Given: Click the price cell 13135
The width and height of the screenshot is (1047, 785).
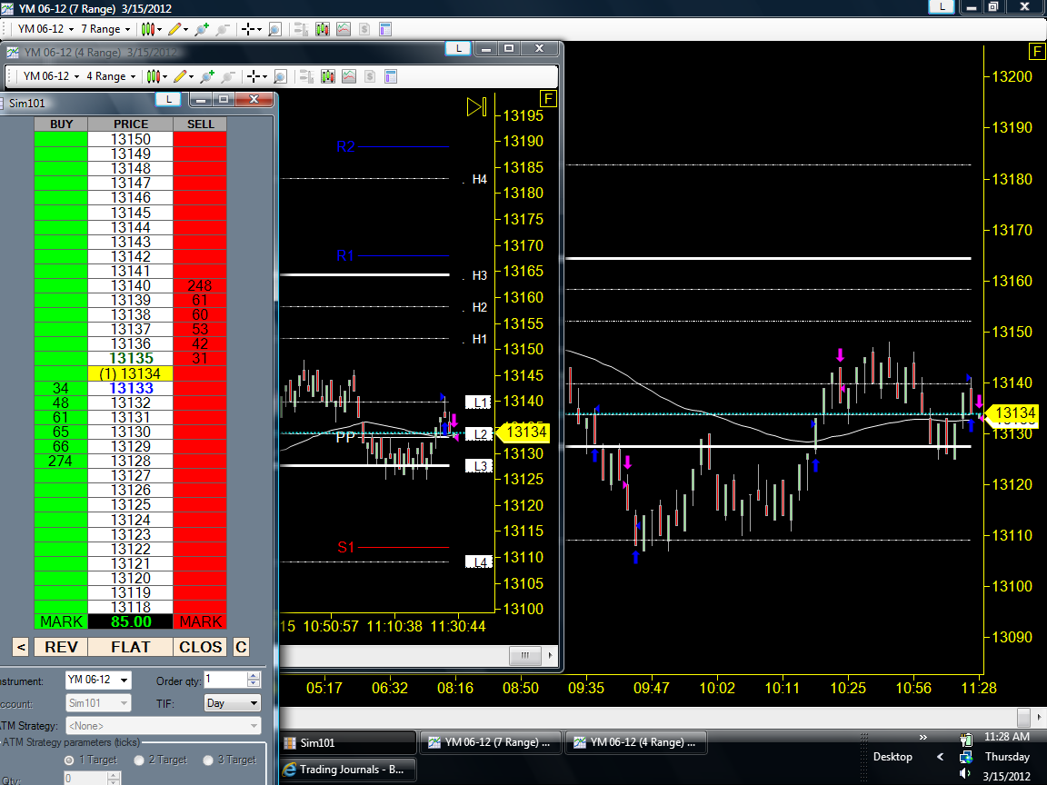Looking at the screenshot, I should point(130,359).
